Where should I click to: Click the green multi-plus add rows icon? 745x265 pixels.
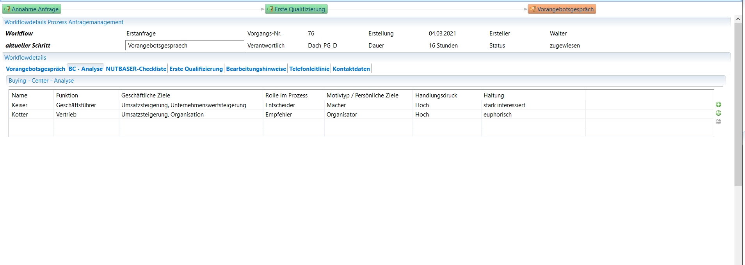point(718,113)
